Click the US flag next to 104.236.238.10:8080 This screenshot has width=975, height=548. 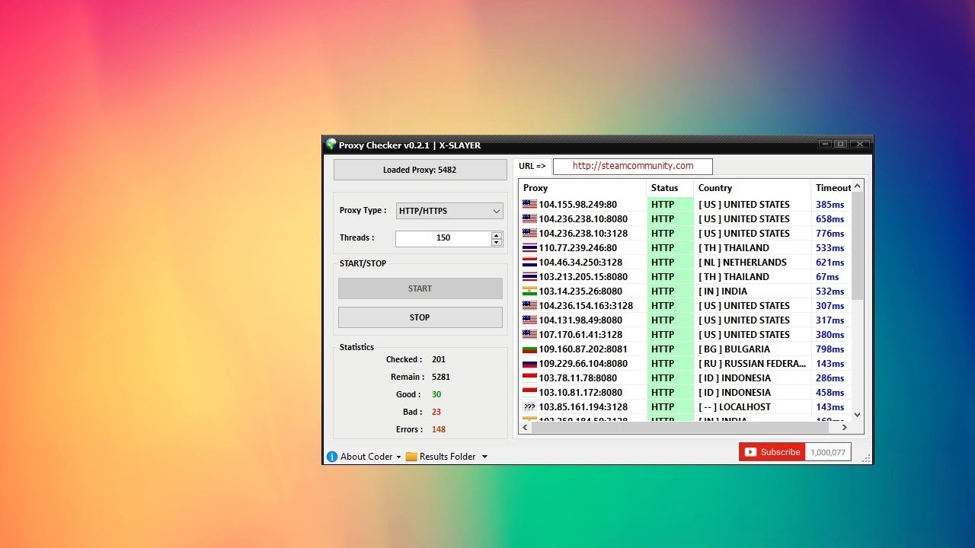click(529, 218)
